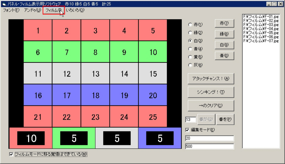Select F:\フィルム\F-01.jpg in the list

pyautogui.click(x=261, y=17)
